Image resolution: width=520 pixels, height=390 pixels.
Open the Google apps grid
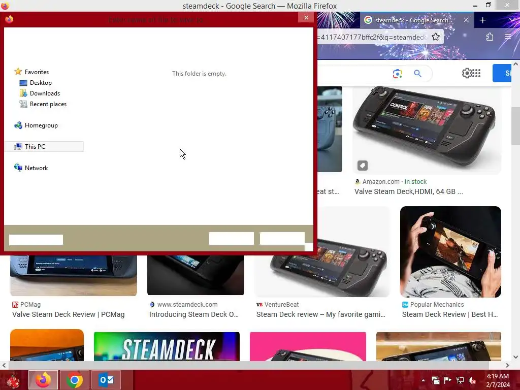476,73
